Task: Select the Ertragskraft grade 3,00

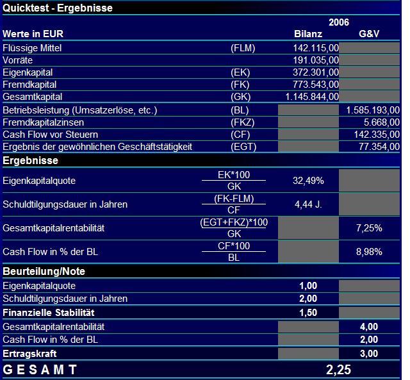Action: coord(369,354)
